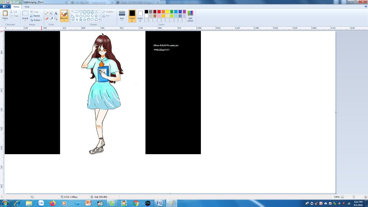Pick the red color swatch
This screenshot has width=368, height=207.
point(159,12)
